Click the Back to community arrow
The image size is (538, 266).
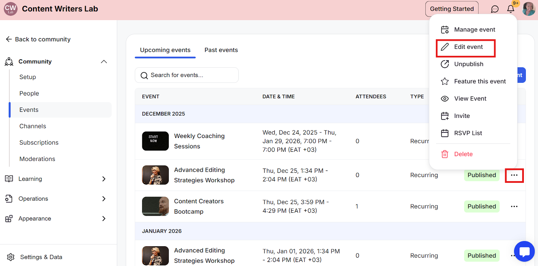tap(9, 39)
